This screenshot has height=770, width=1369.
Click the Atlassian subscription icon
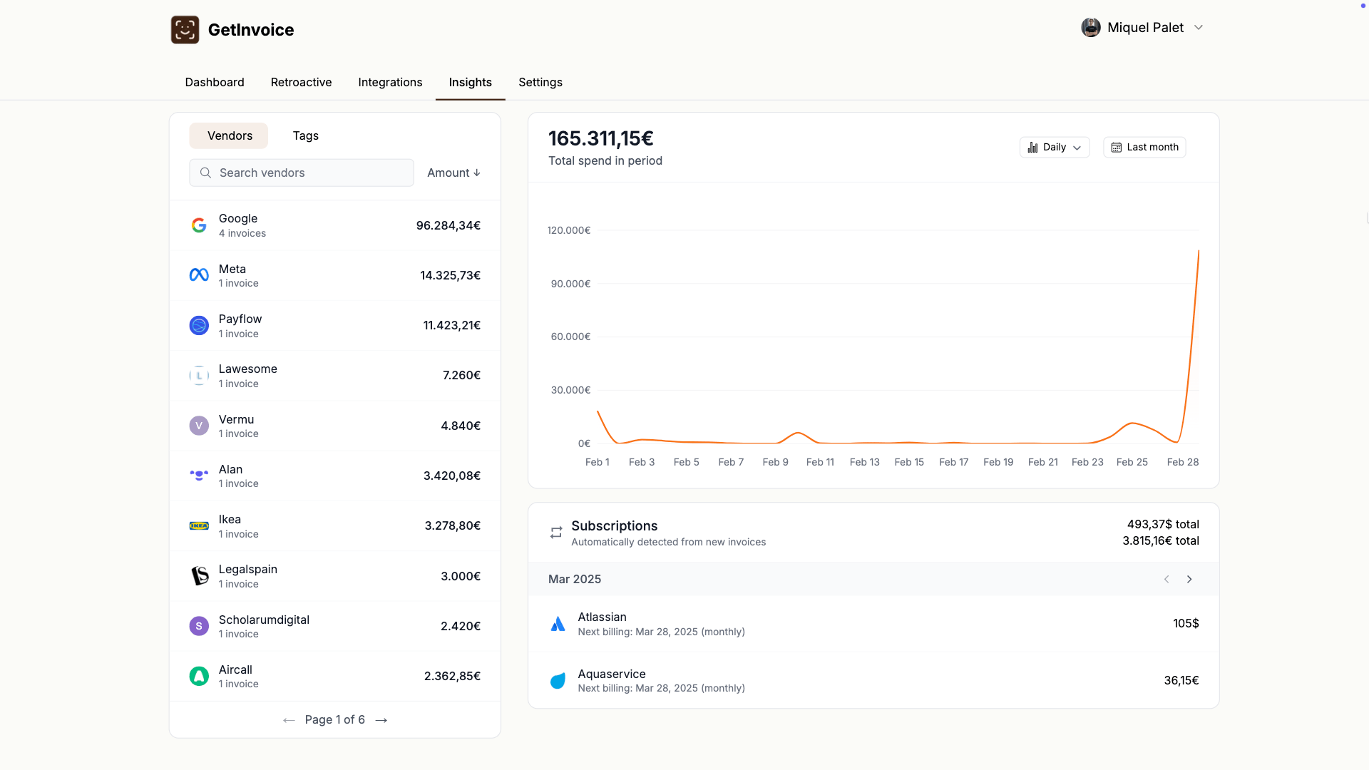(558, 624)
